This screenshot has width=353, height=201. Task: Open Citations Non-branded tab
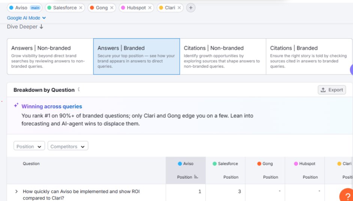pyautogui.click(x=223, y=57)
